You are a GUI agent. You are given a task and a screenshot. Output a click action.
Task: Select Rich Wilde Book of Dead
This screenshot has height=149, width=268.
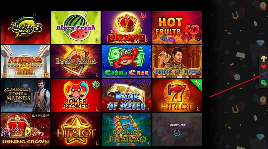point(177,61)
